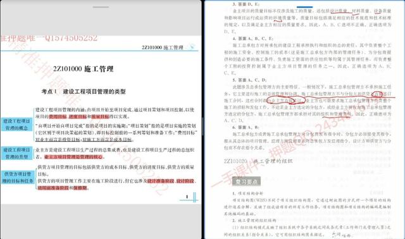Tap the blue indicator bar atop right pane
This screenshot has width=405, height=239.
[305, 7]
